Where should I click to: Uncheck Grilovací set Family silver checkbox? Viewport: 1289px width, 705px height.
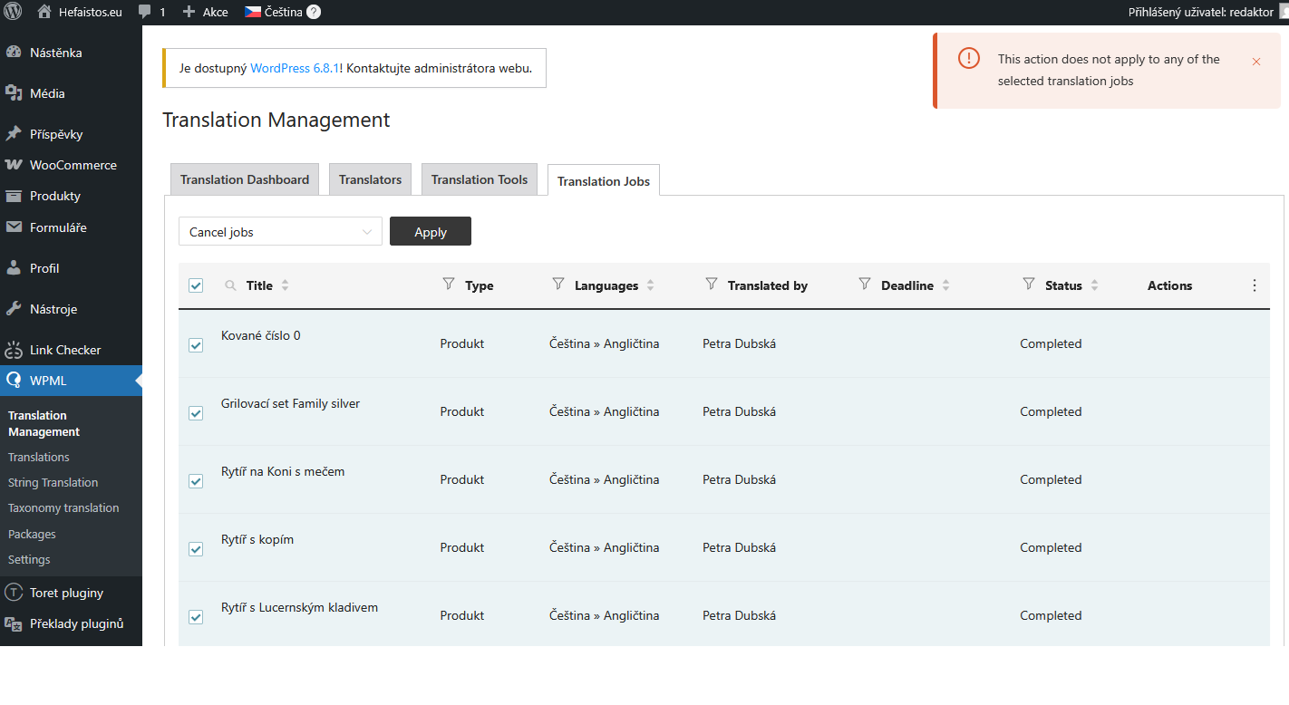(x=196, y=413)
